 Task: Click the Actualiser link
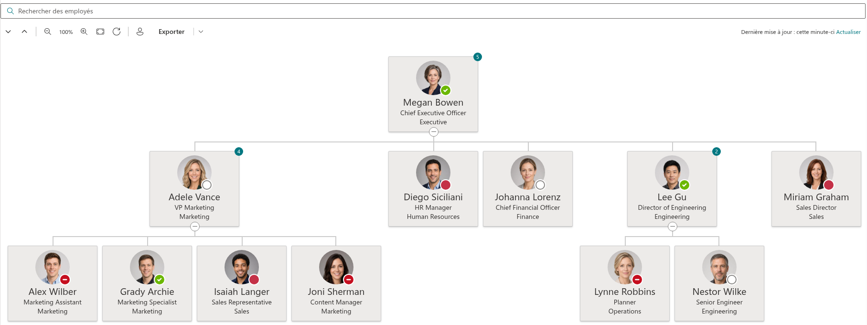pyautogui.click(x=848, y=32)
